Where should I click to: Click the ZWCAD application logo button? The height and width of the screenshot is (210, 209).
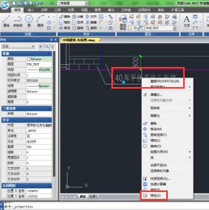coord(5,5)
